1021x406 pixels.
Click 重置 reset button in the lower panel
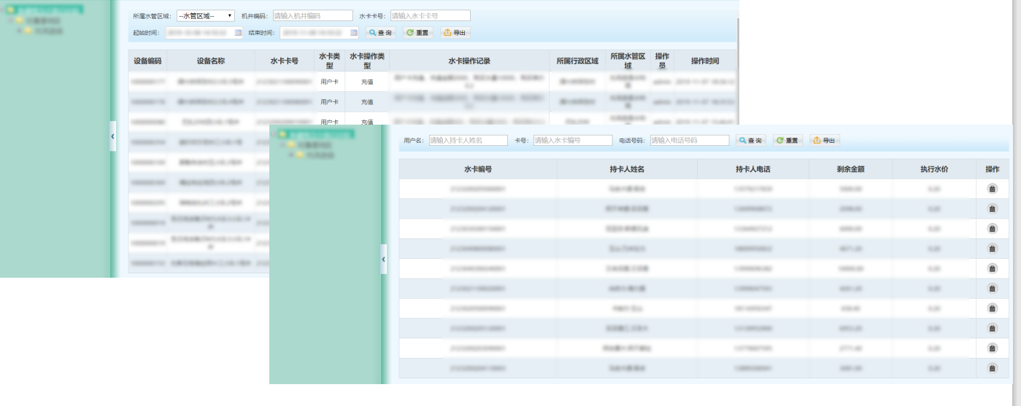point(788,140)
